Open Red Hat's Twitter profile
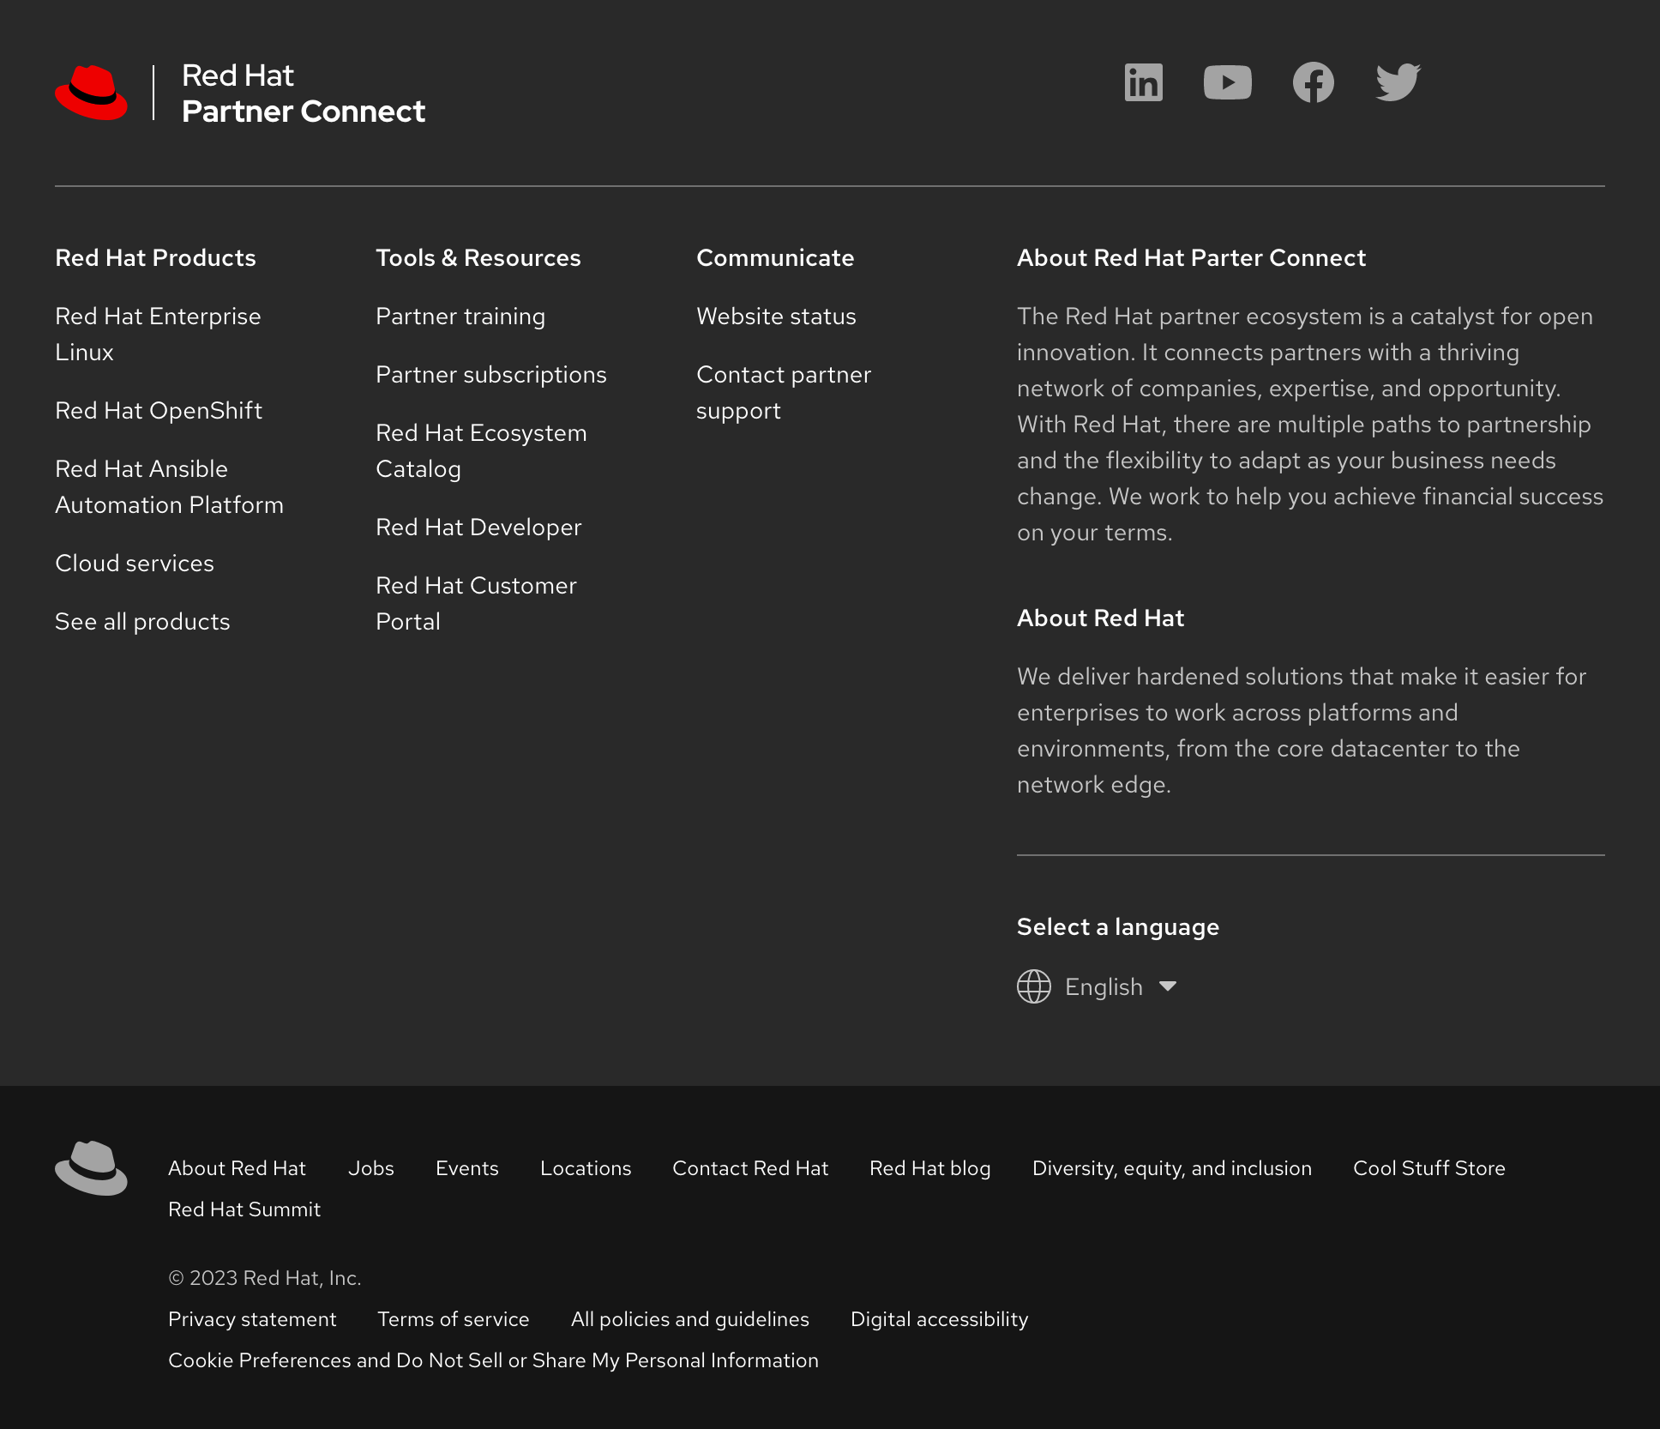This screenshot has width=1660, height=1429. pyautogui.click(x=1397, y=82)
